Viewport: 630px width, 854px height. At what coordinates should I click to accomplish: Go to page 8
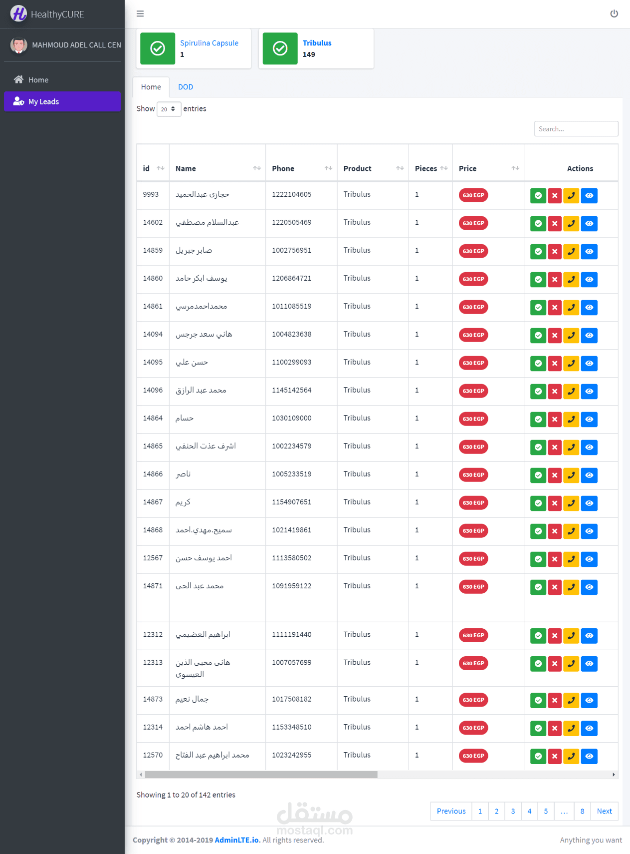tap(582, 811)
